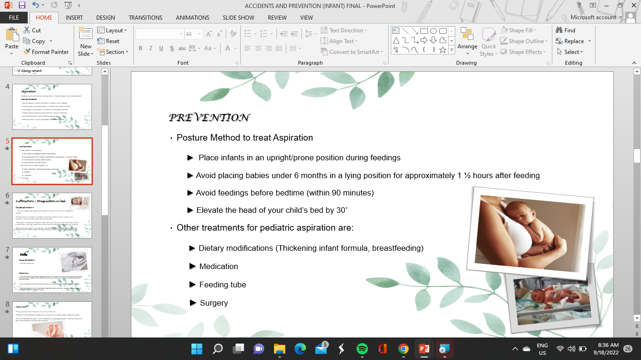Save the presentation using the floppy disk icon
This screenshot has width=641, height=360.
coord(22,6)
